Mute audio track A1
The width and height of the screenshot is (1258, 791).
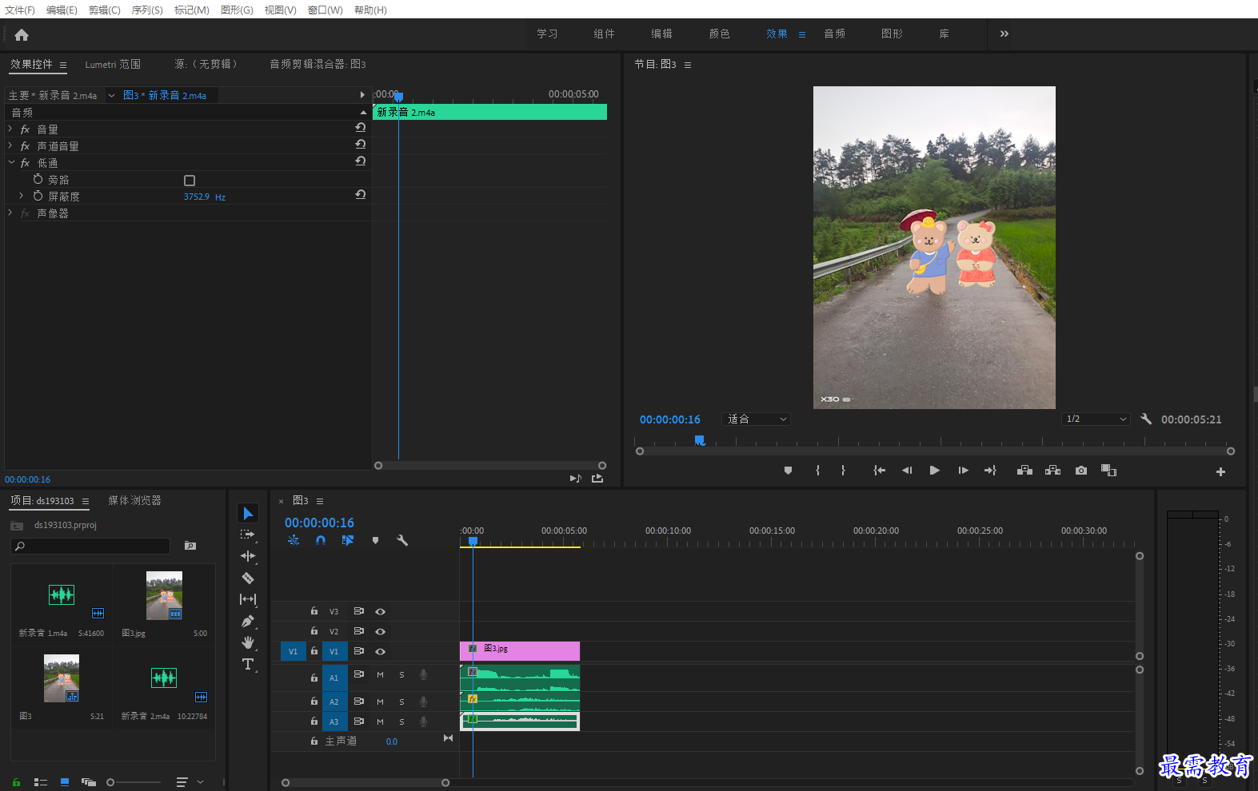380,675
